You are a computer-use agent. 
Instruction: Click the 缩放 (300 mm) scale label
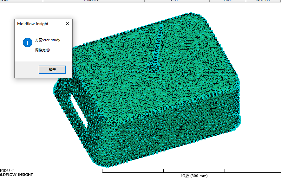[x=194, y=176]
